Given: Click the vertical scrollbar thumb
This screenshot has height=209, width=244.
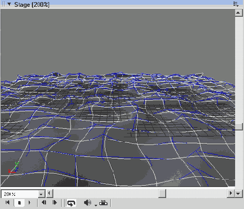Looking at the screenshot, I should tap(239, 127).
